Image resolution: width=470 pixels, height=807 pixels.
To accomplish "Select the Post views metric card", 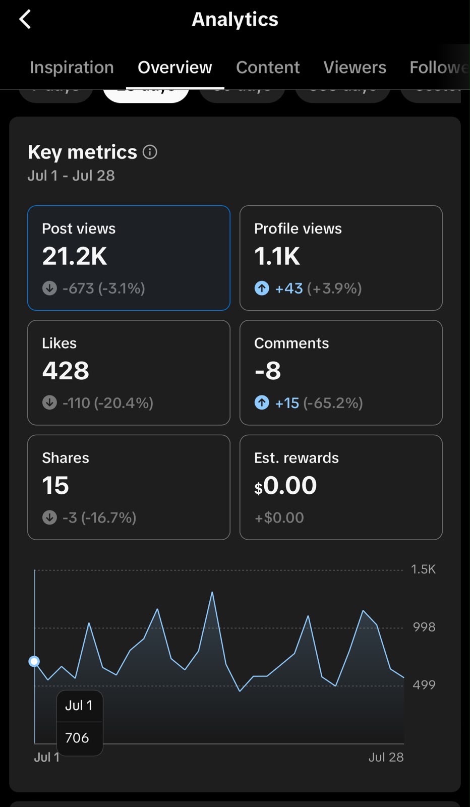I will click(x=129, y=258).
